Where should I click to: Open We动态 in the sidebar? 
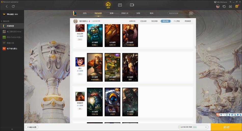click(10, 14)
